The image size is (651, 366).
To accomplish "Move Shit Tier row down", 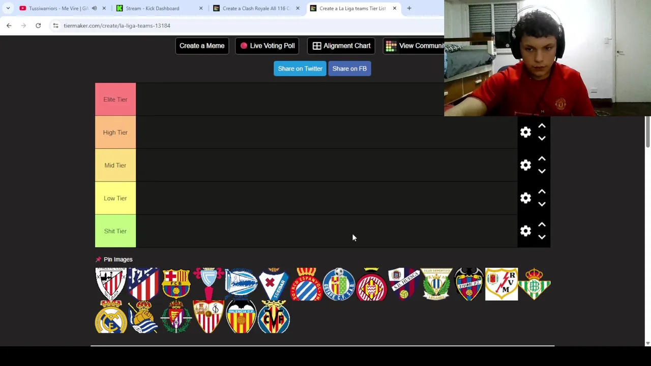I will [542, 237].
